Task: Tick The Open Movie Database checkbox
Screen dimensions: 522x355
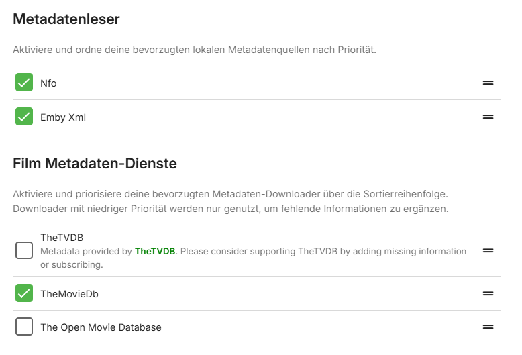Action: point(24,327)
